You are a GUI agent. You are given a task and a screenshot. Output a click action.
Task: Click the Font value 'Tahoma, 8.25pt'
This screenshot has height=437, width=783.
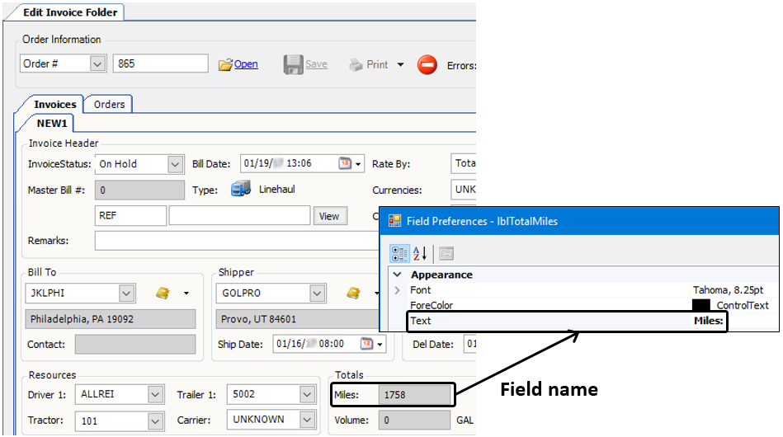(x=728, y=290)
